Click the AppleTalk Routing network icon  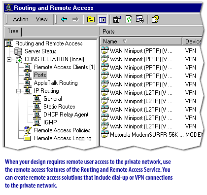(28, 83)
